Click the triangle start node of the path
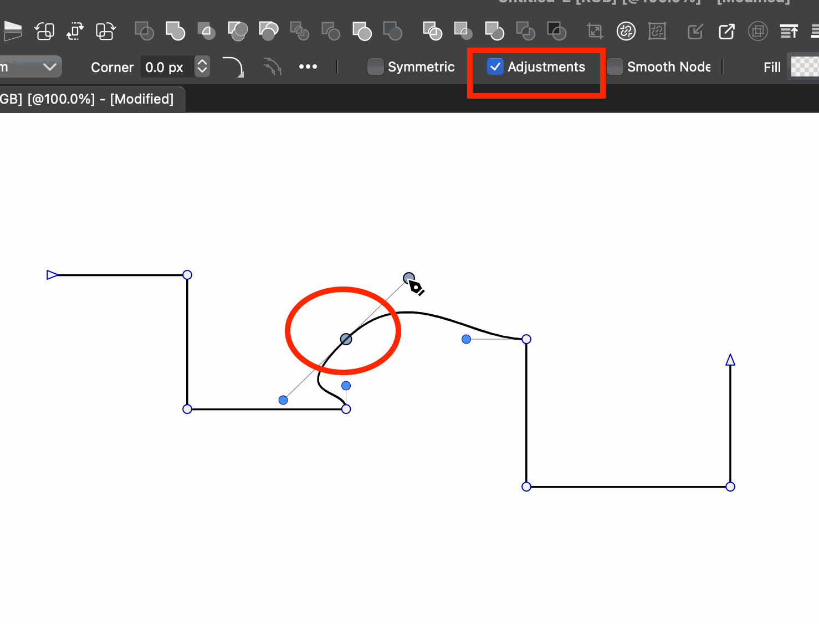819x624 pixels. (52, 275)
